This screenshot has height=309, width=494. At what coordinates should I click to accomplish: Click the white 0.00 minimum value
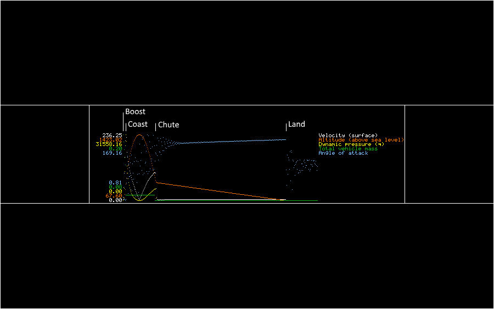coord(116,200)
